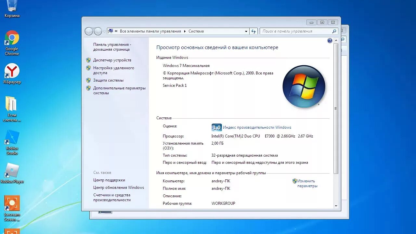416x234 pixels.
Task: Open 'Индекс производительности Windows' link
Action: 257,127
